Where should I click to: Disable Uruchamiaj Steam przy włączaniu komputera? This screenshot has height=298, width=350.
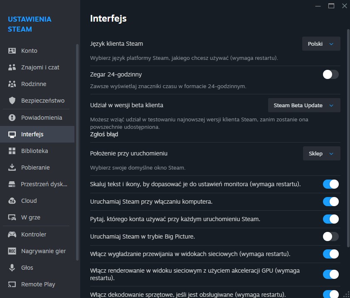(330, 202)
